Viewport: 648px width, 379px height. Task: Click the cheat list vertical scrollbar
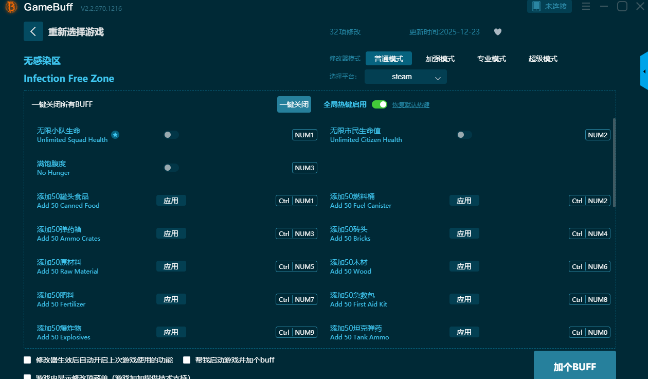614,162
